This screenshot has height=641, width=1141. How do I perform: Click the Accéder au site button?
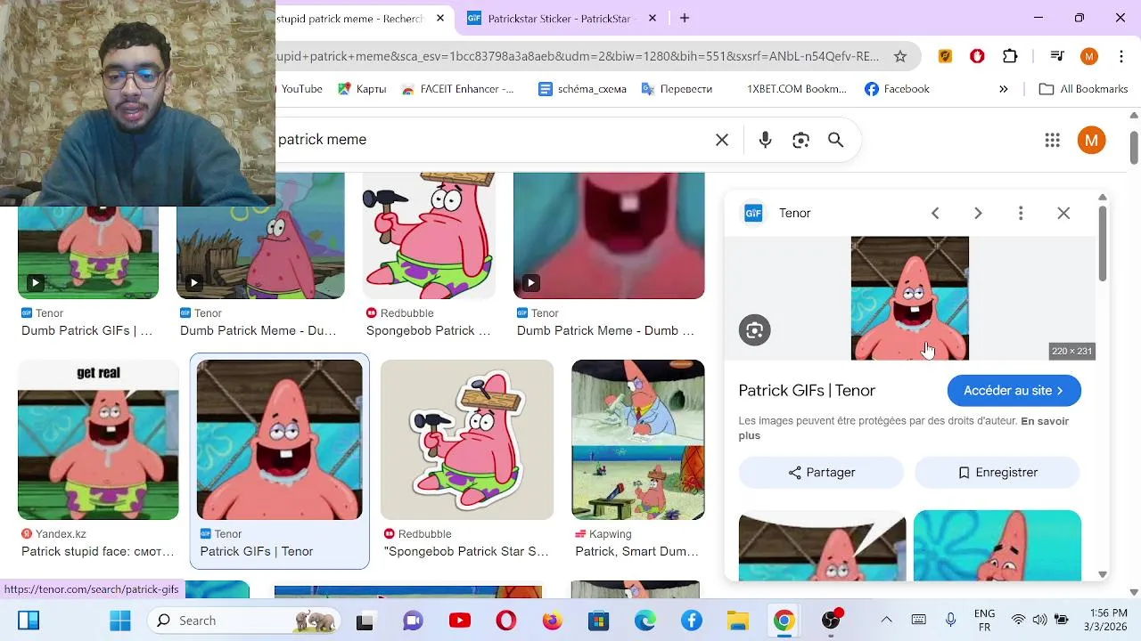1014,390
